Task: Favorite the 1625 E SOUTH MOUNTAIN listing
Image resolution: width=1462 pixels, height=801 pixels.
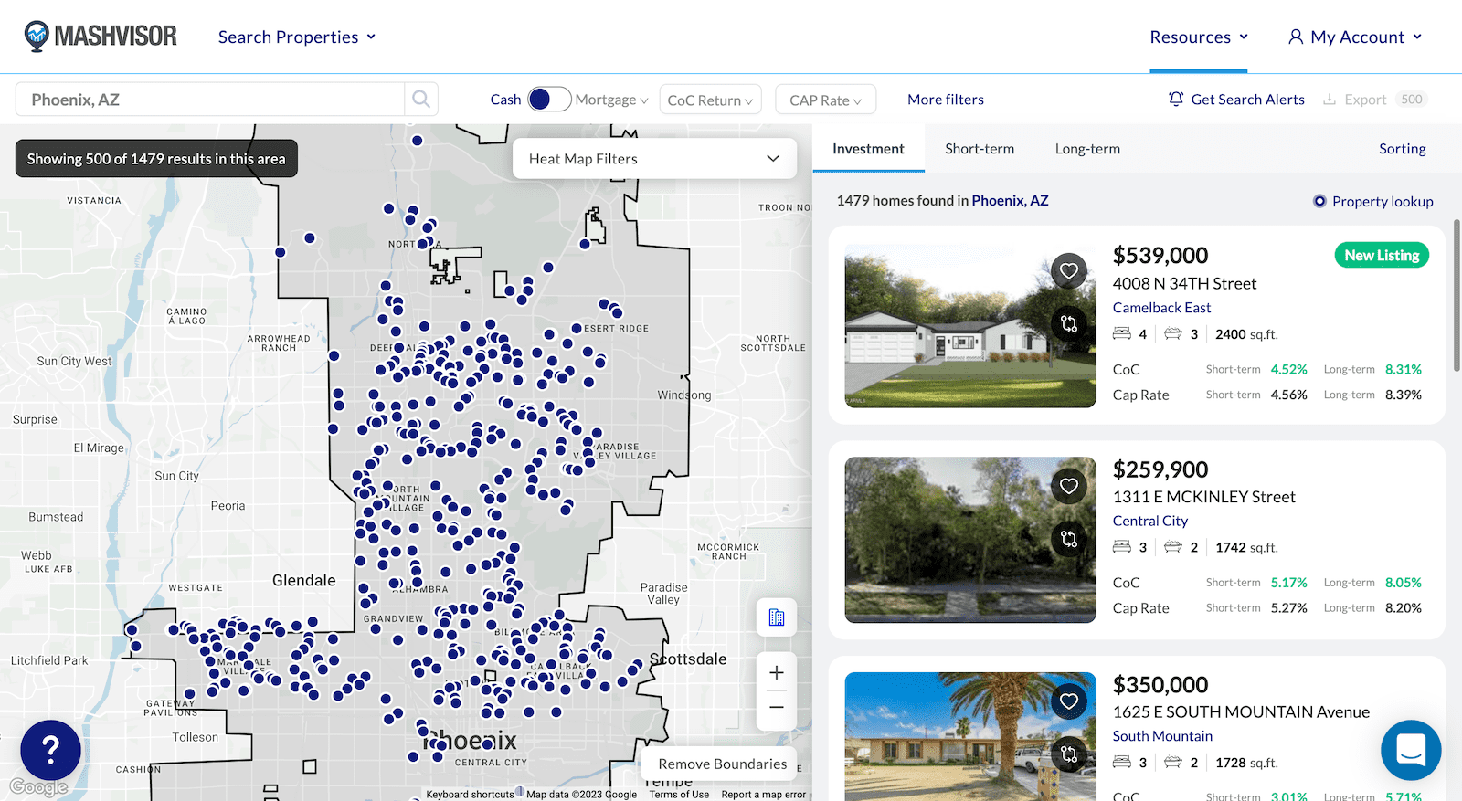Action: coord(1069,701)
